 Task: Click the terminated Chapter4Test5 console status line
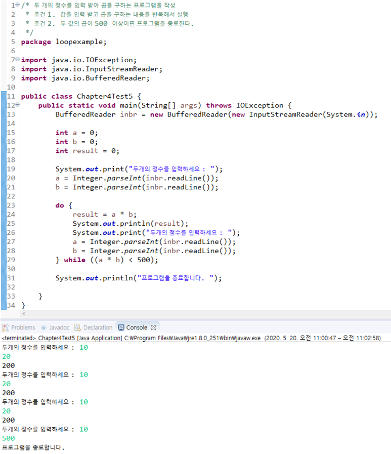(191, 338)
